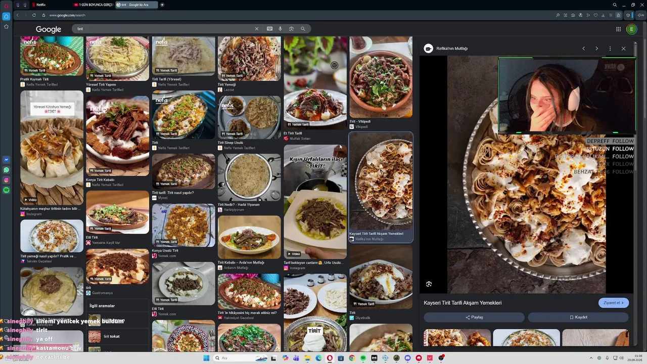Search by image with Google Lens icon
Viewport: 647px width, 364px height.
tap(291, 29)
